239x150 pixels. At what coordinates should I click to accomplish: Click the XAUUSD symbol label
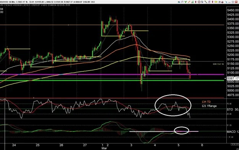4,2
